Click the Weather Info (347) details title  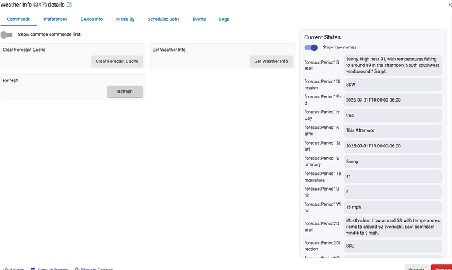pyautogui.click(x=32, y=5)
